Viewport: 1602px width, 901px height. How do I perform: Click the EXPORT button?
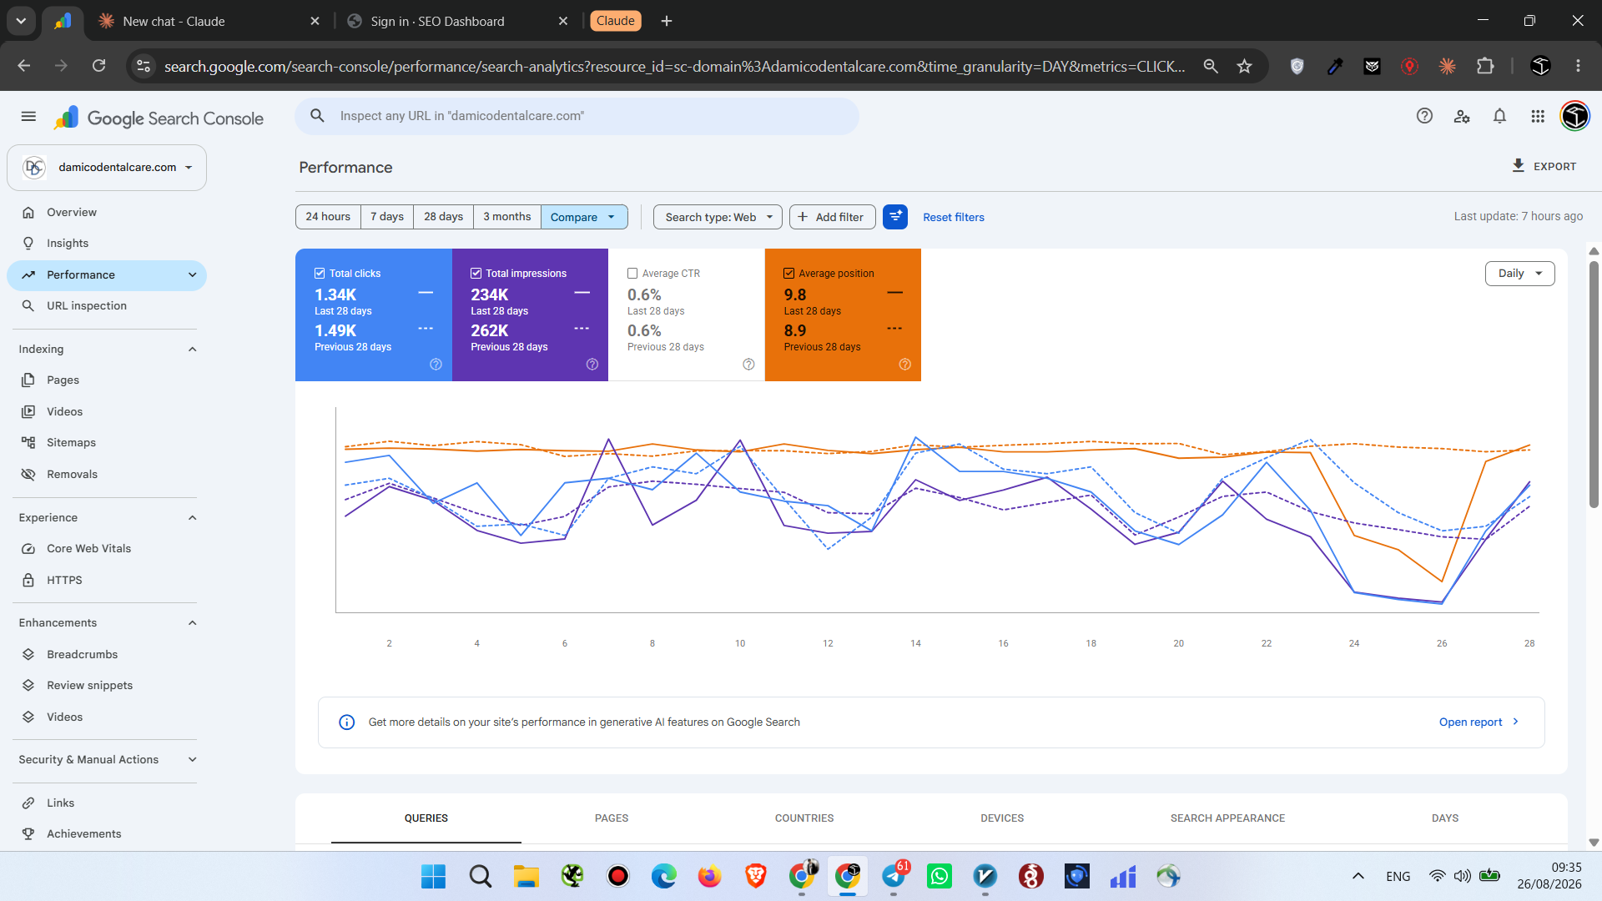(x=1544, y=167)
